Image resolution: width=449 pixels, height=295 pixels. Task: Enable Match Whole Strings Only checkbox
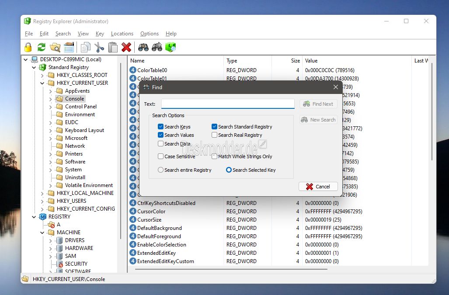pyautogui.click(x=215, y=156)
